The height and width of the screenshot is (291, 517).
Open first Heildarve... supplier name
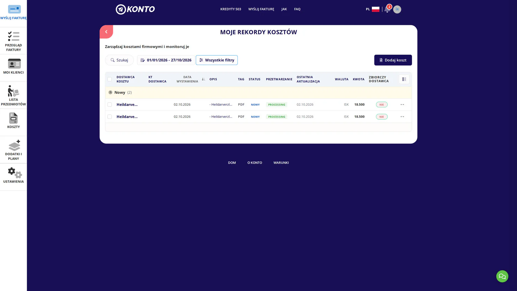pos(127,104)
